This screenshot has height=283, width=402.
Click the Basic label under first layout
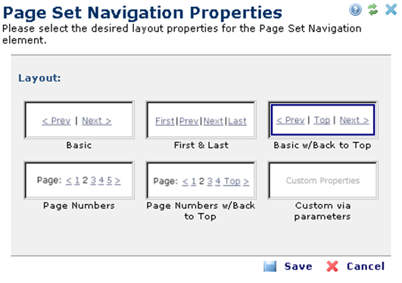(x=79, y=145)
